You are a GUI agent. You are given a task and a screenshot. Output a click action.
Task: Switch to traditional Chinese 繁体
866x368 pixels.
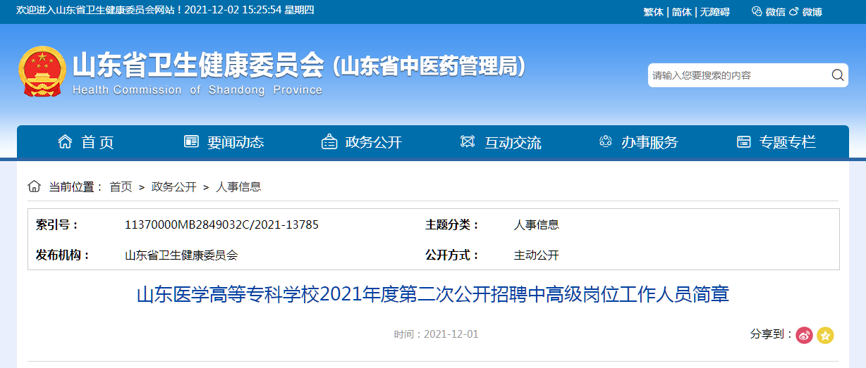(654, 12)
